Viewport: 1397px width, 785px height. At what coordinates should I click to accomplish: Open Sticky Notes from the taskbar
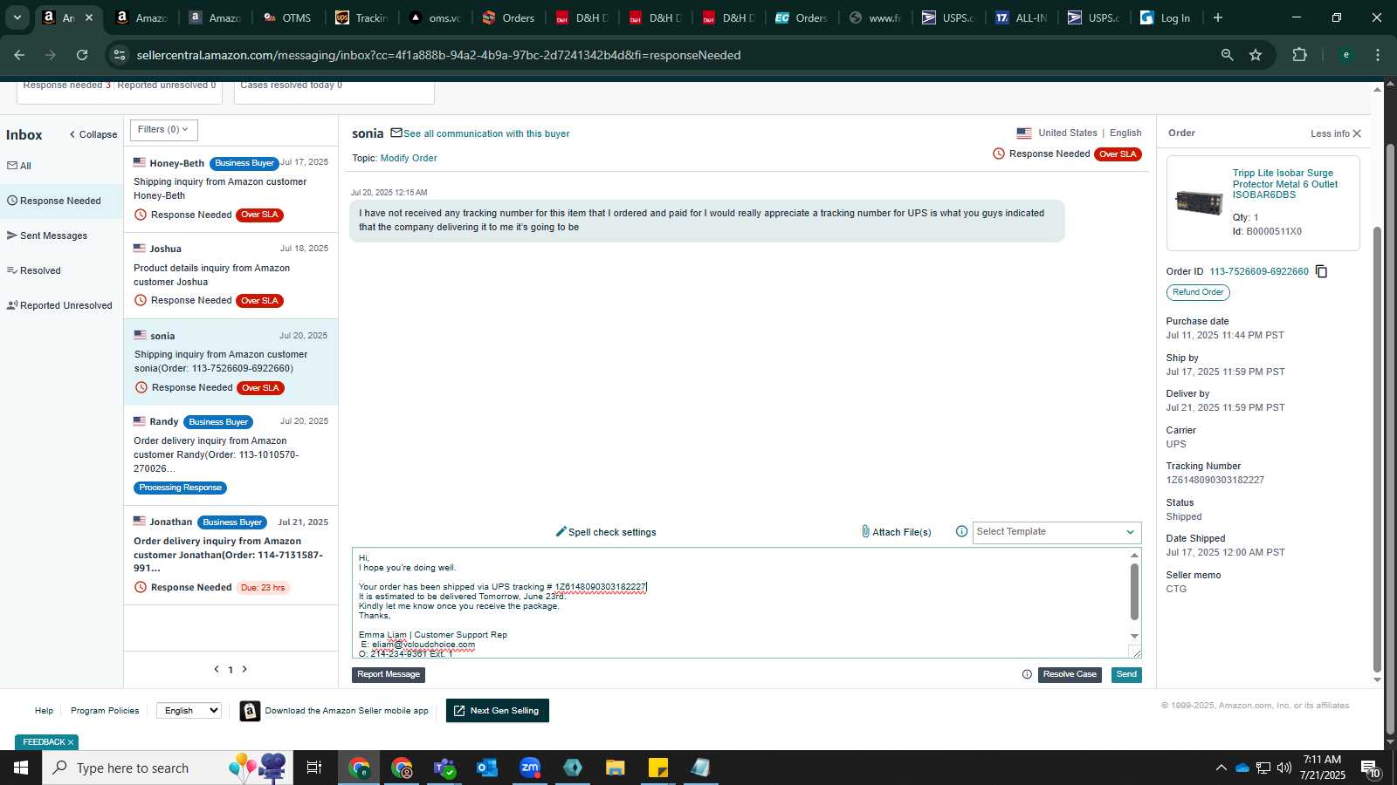pos(658,768)
